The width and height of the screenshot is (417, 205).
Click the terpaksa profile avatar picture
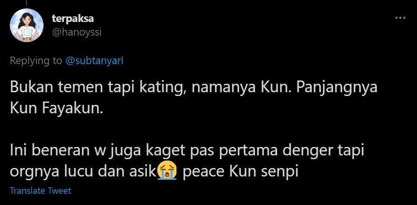(x=27, y=25)
